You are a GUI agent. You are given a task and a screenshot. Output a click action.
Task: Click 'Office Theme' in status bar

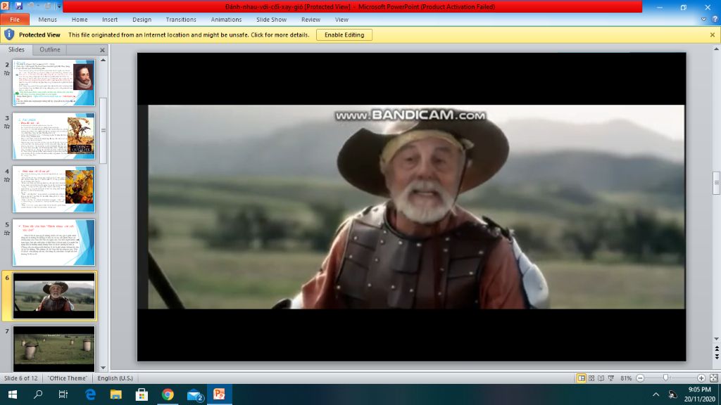(68, 378)
